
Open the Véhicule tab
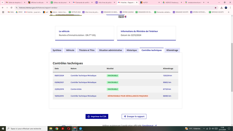click(70, 50)
